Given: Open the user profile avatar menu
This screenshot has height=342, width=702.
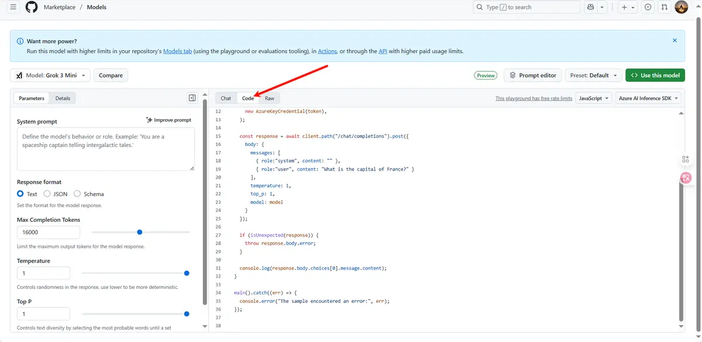Looking at the screenshot, I should tap(681, 8).
